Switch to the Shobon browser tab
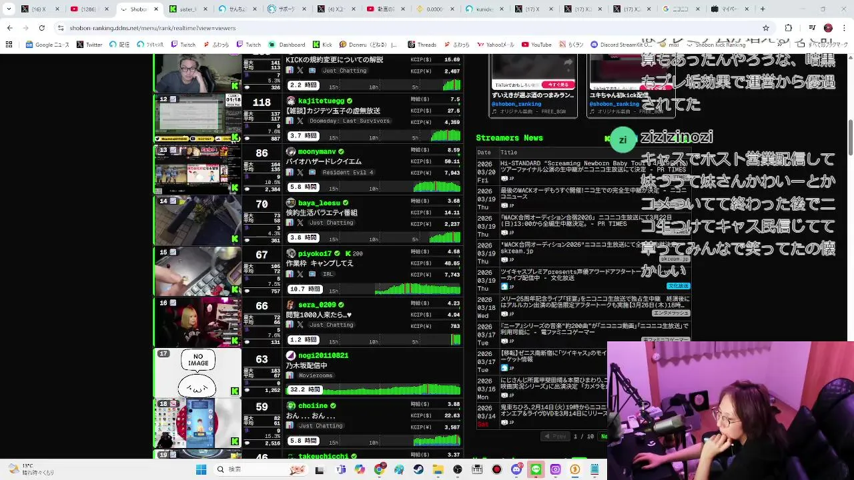854x480 pixels. coord(139,9)
